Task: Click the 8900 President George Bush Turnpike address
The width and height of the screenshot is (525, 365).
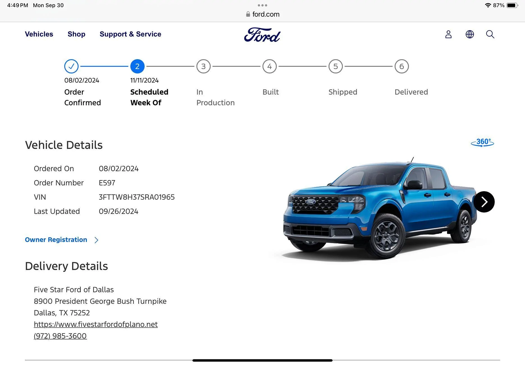Action: click(x=100, y=301)
